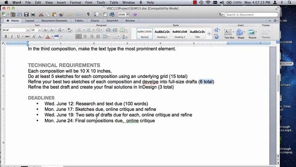
Task: Switch to the Review tab
Action: 130,20
